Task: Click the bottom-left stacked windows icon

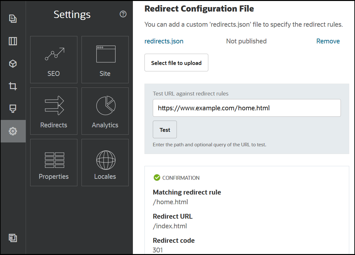Action: point(13,238)
